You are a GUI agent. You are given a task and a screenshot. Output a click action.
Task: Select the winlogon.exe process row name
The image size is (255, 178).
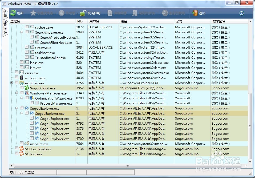[x=35, y=78]
